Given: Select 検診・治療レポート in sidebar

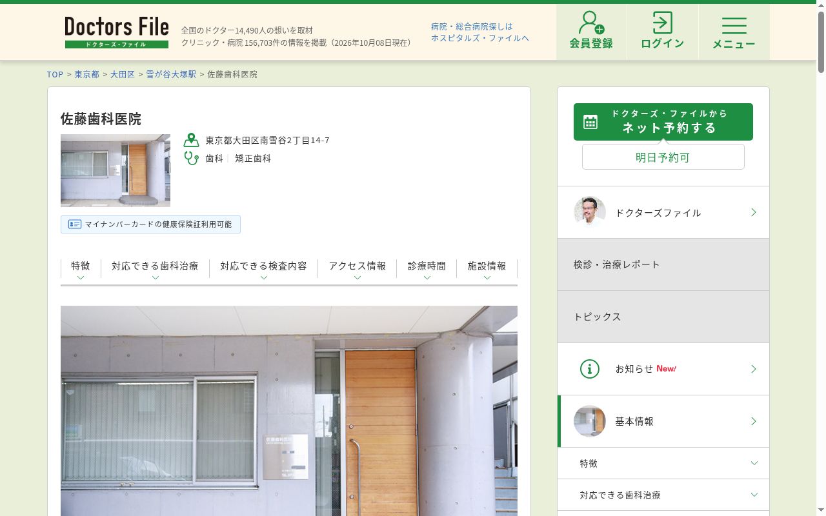Looking at the screenshot, I should pos(663,264).
